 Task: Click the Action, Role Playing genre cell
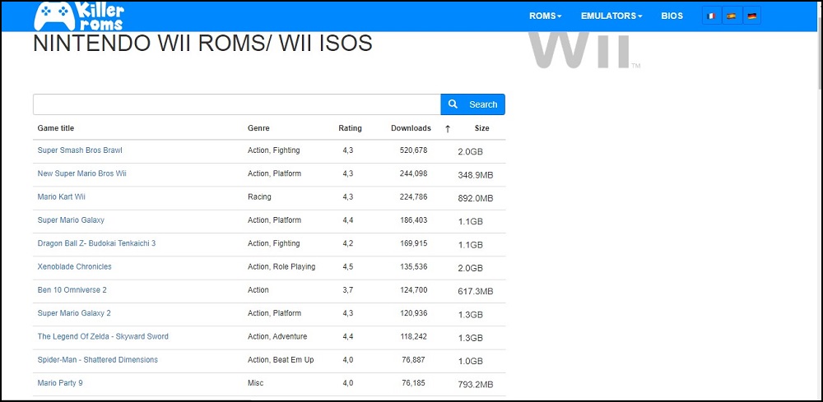coord(281,266)
